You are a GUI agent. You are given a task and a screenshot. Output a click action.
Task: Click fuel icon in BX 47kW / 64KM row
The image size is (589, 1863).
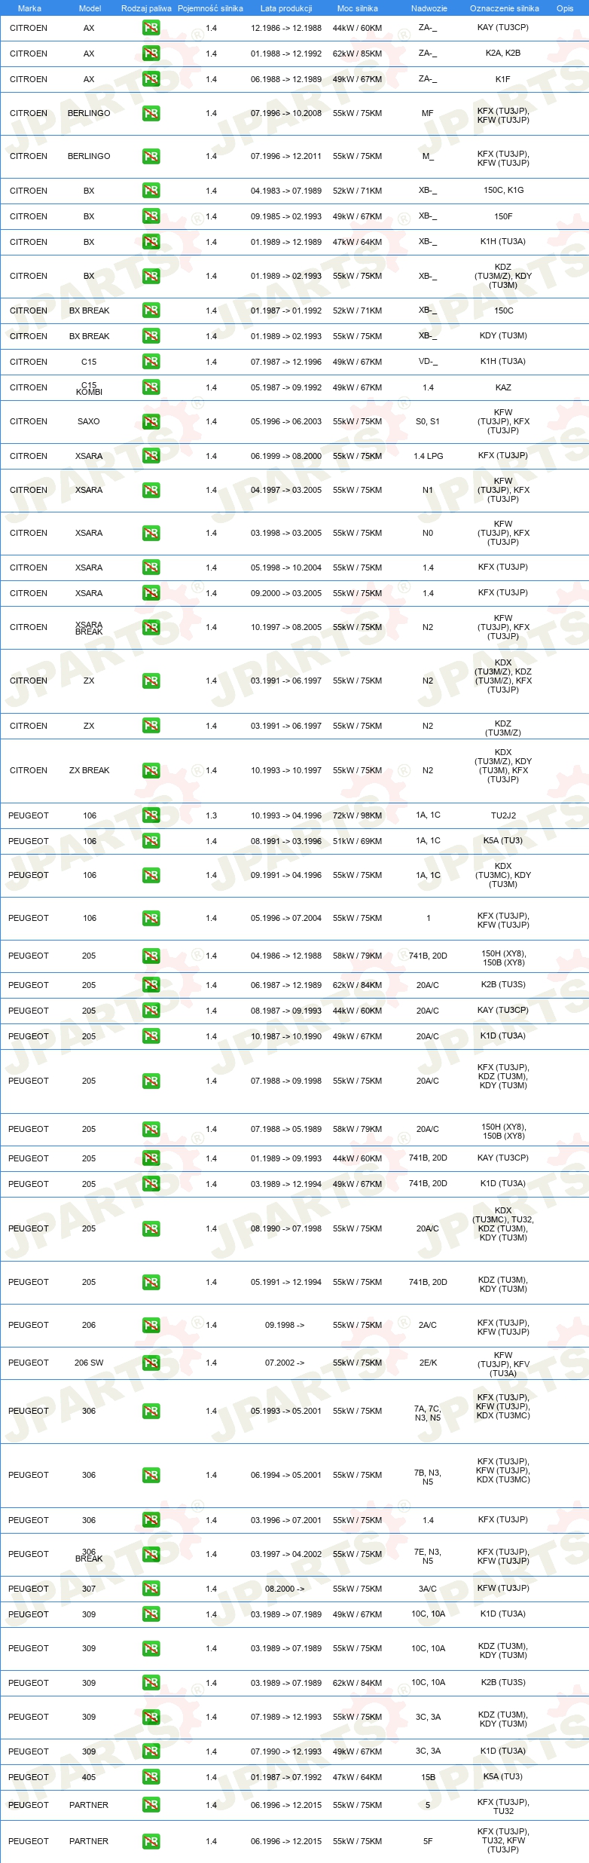pyautogui.click(x=151, y=243)
